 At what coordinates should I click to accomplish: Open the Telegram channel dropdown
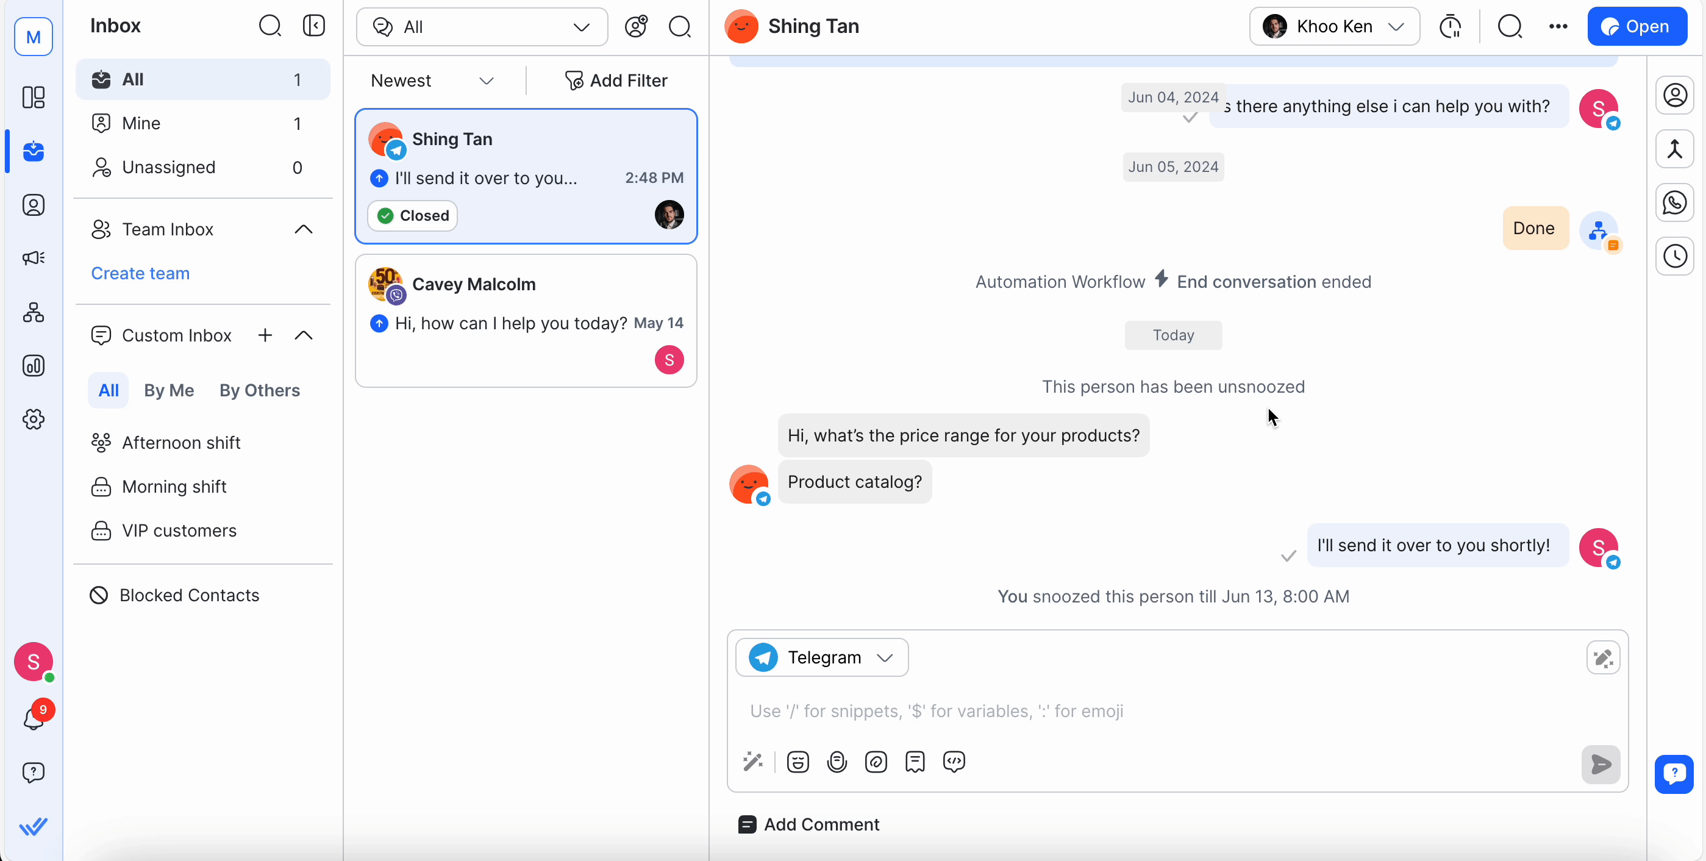point(821,658)
